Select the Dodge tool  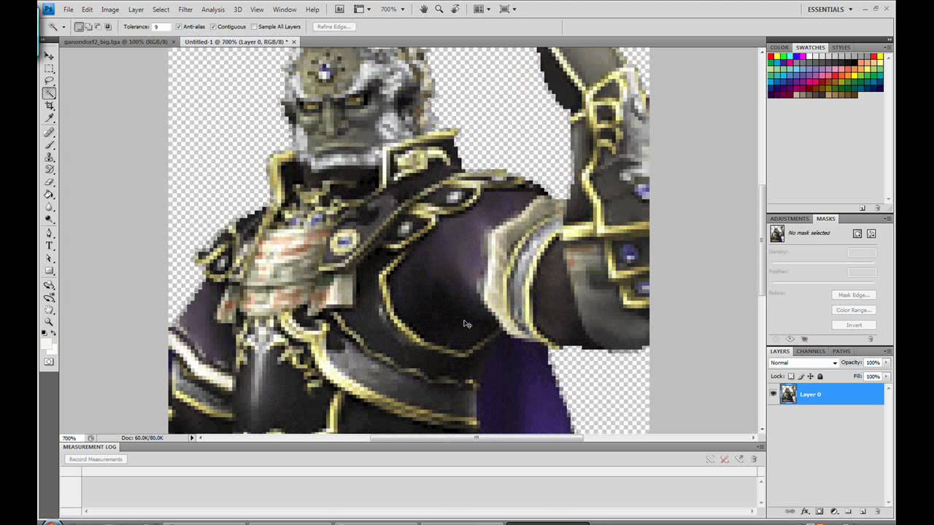(49, 219)
